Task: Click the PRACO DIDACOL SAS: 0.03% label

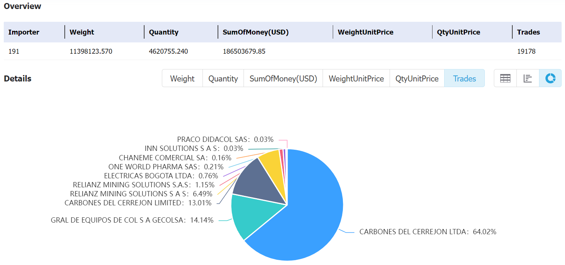Action: tap(225, 139)
